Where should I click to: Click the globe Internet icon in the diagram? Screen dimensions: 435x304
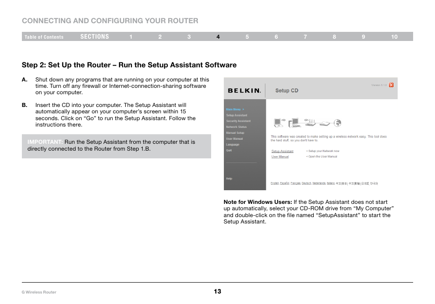coord(337,123)
